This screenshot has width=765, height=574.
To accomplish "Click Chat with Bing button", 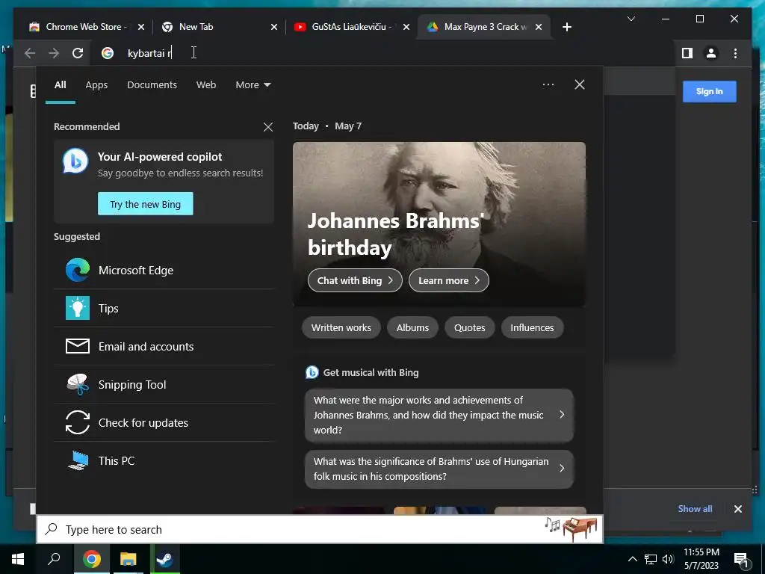I will (x=355, y=281).
